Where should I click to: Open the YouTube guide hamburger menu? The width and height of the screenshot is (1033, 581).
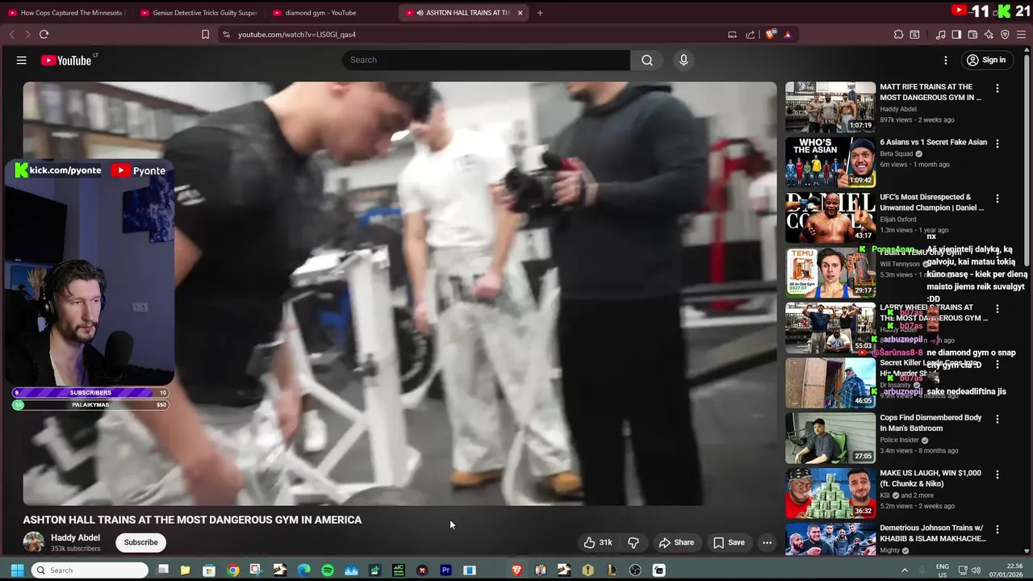pyautogui.click(x=22, y=60)
